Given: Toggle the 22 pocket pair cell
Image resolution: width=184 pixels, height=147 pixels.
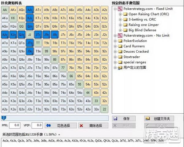Looking at the screenshot, I should [104, 109].
